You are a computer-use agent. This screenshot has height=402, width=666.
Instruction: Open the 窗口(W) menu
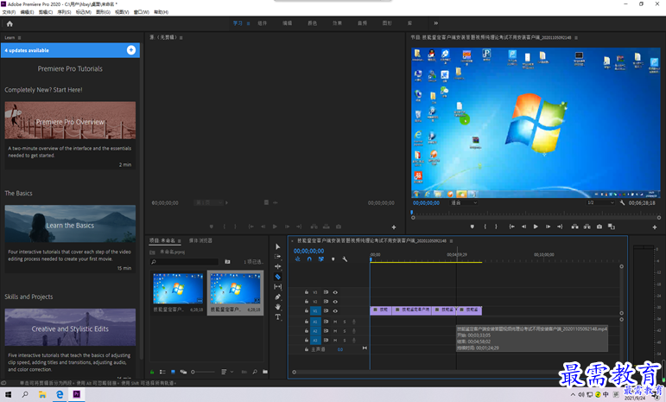point(142,12)
